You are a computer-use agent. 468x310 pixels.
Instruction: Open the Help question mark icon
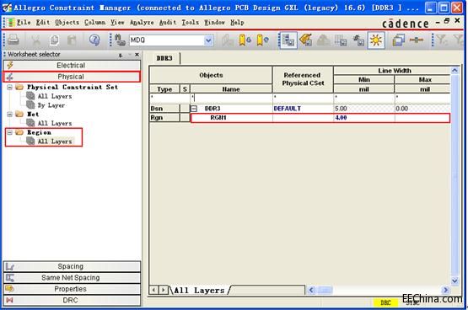coord(94,40)
